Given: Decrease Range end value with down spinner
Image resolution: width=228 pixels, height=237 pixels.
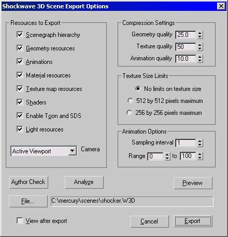Looking at the screenshot, I should coord(200,157).
